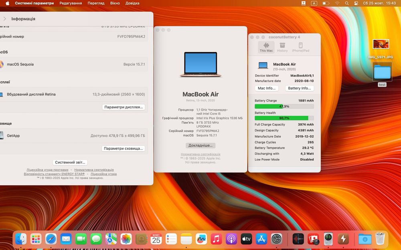401x250 pixels.
Task: Open Messages from the Dock
Action: [x=96, y=239]
